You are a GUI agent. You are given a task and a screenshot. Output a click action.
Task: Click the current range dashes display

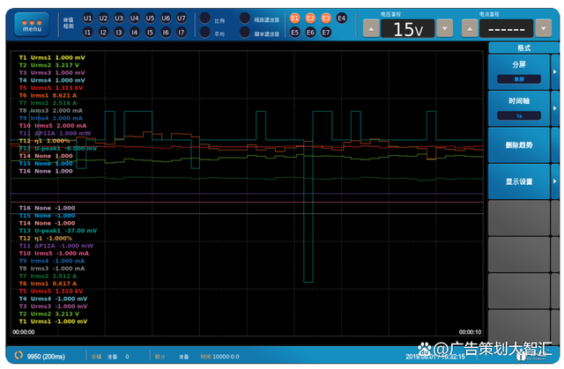click(x=507, y=29)
